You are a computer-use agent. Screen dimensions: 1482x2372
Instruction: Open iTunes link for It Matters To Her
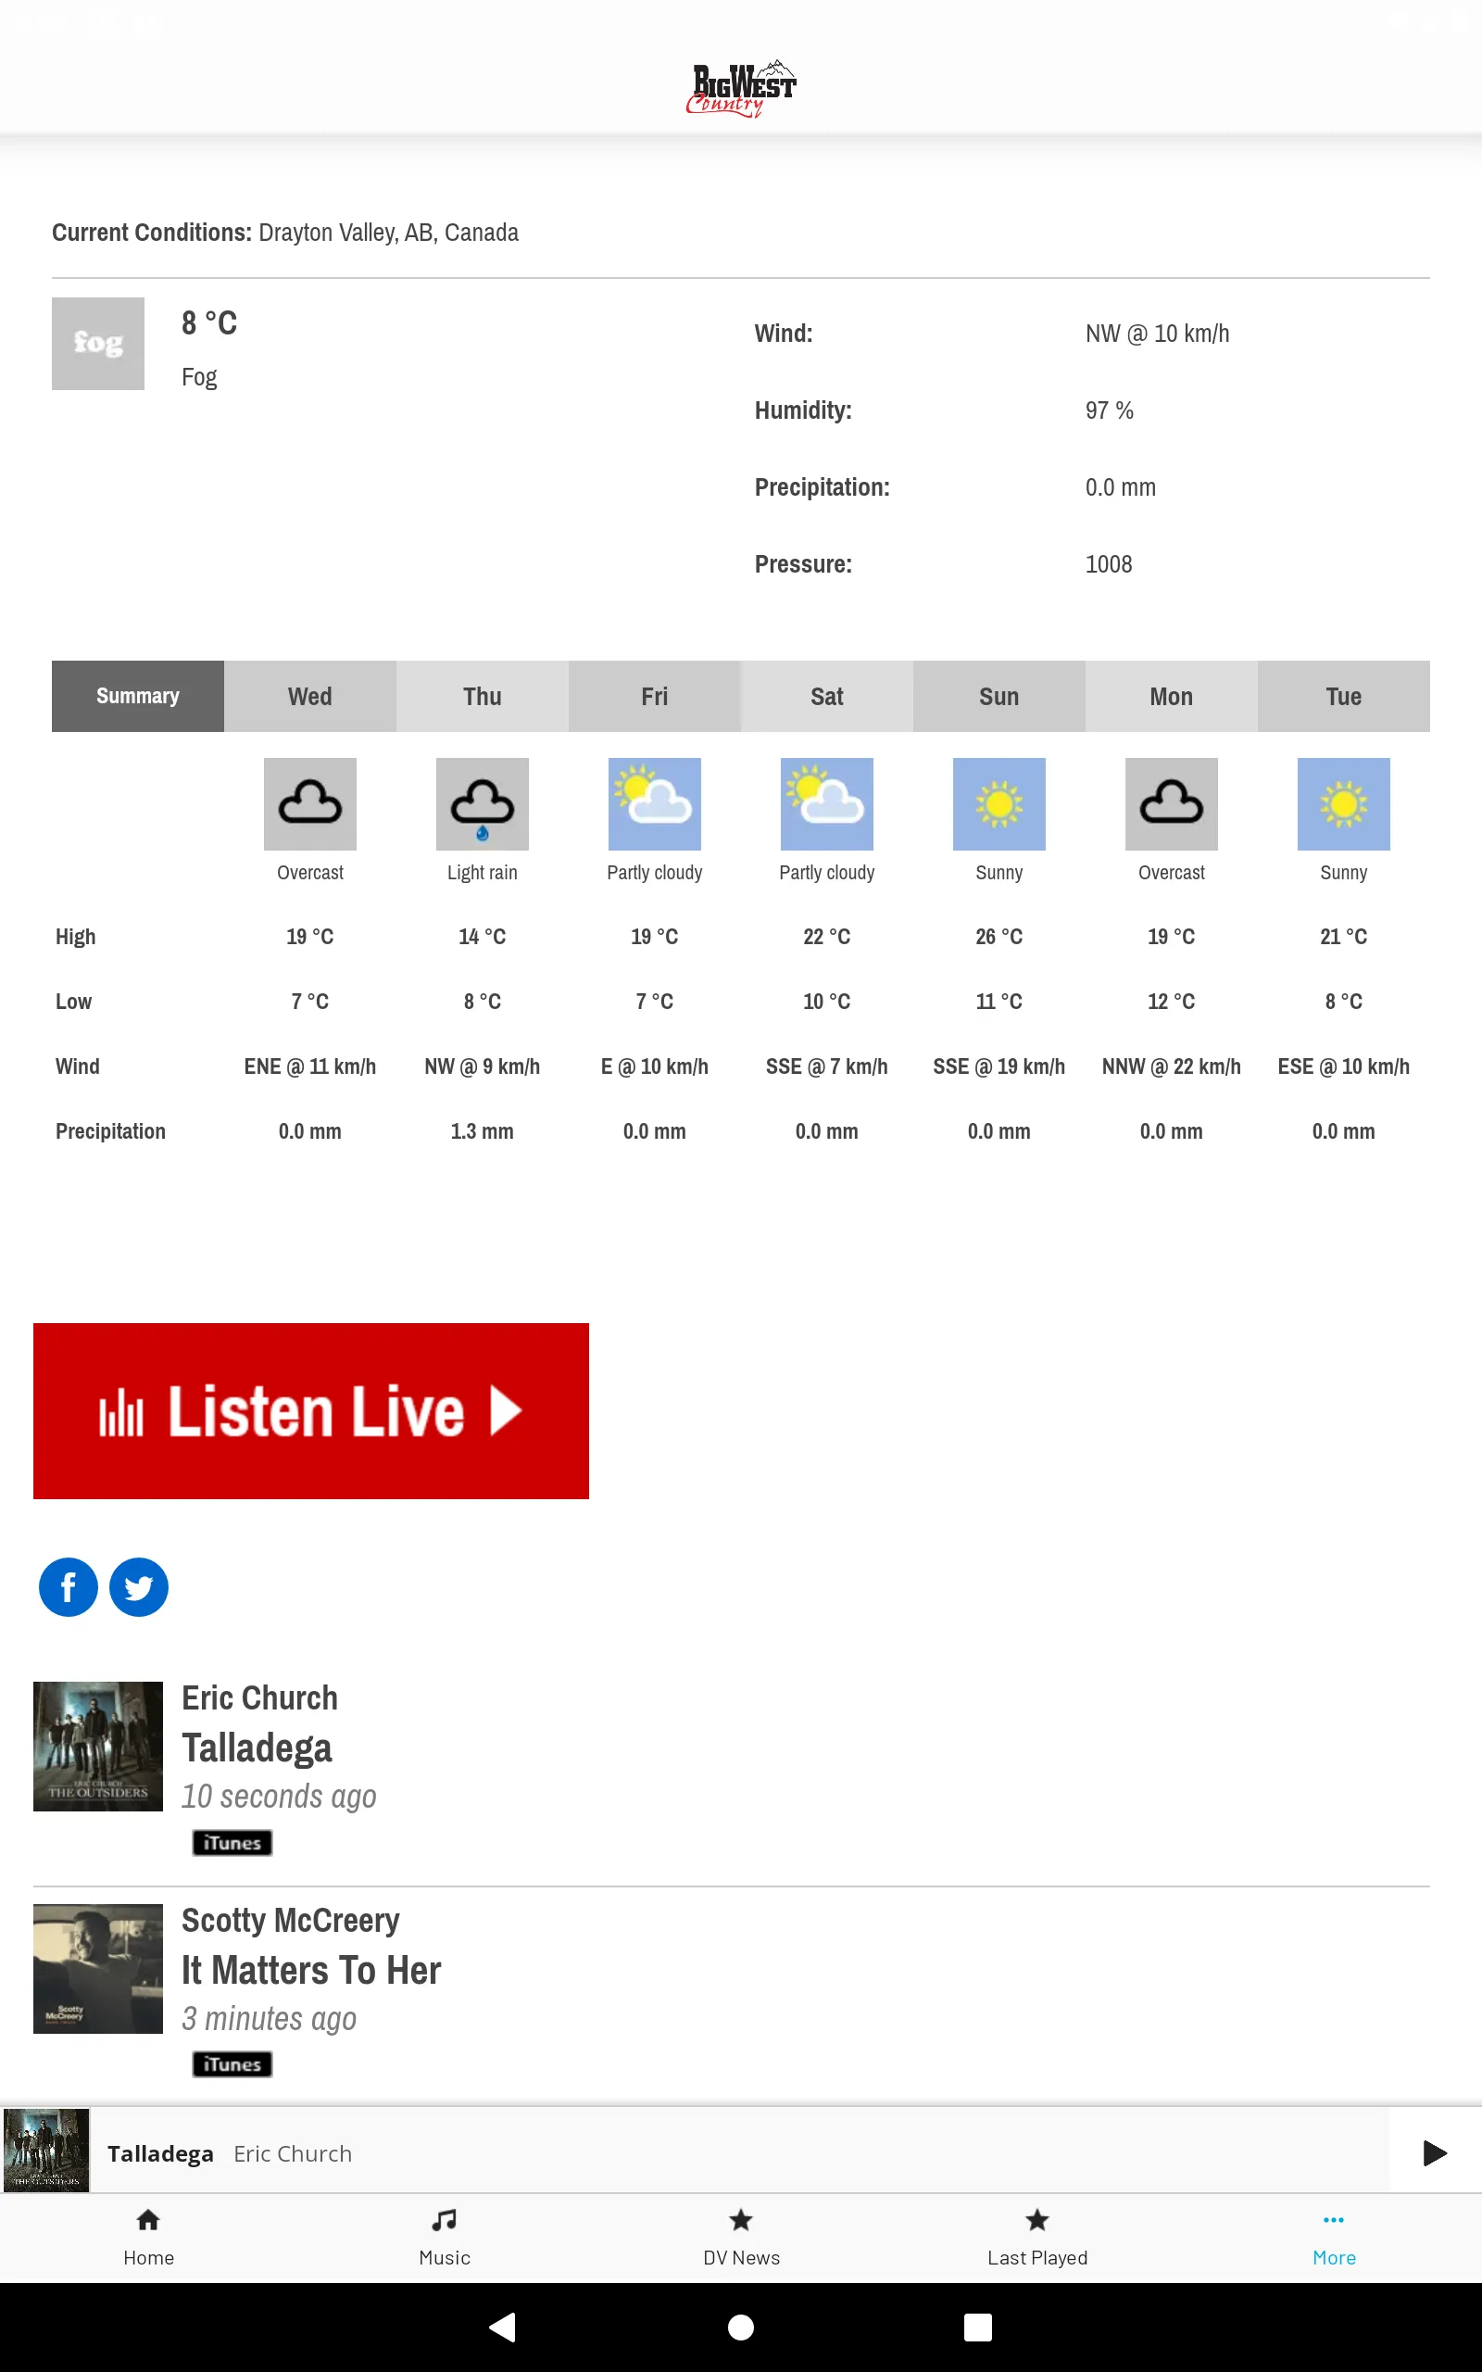(x=232, y=2064)
